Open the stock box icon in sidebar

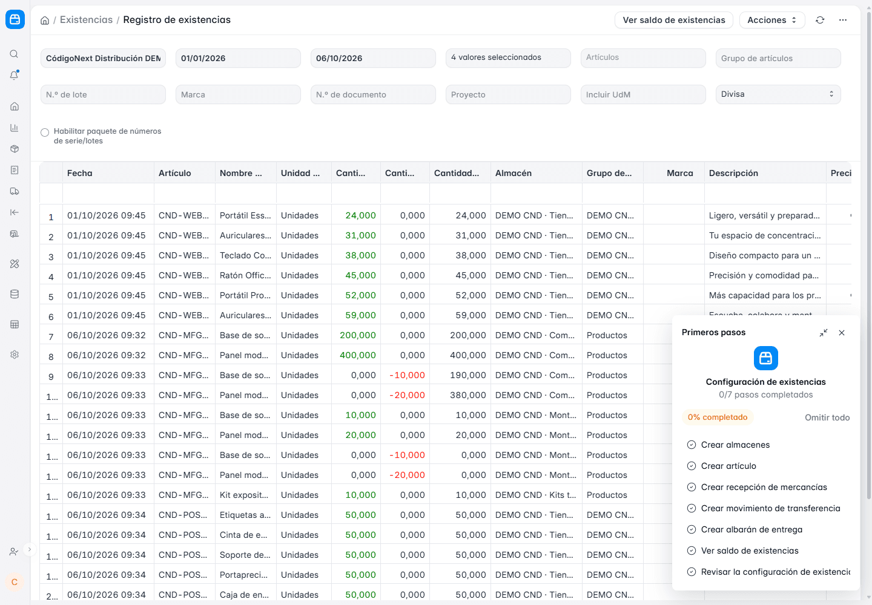click(x=15, y=149)
